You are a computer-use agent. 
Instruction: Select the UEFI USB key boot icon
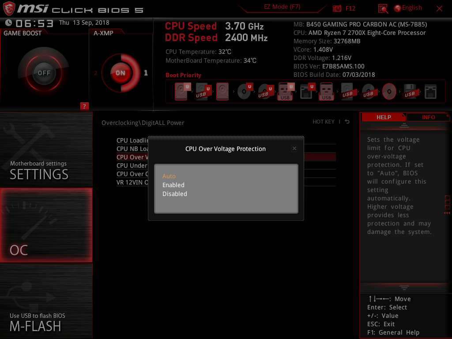[x=286, y=91]
